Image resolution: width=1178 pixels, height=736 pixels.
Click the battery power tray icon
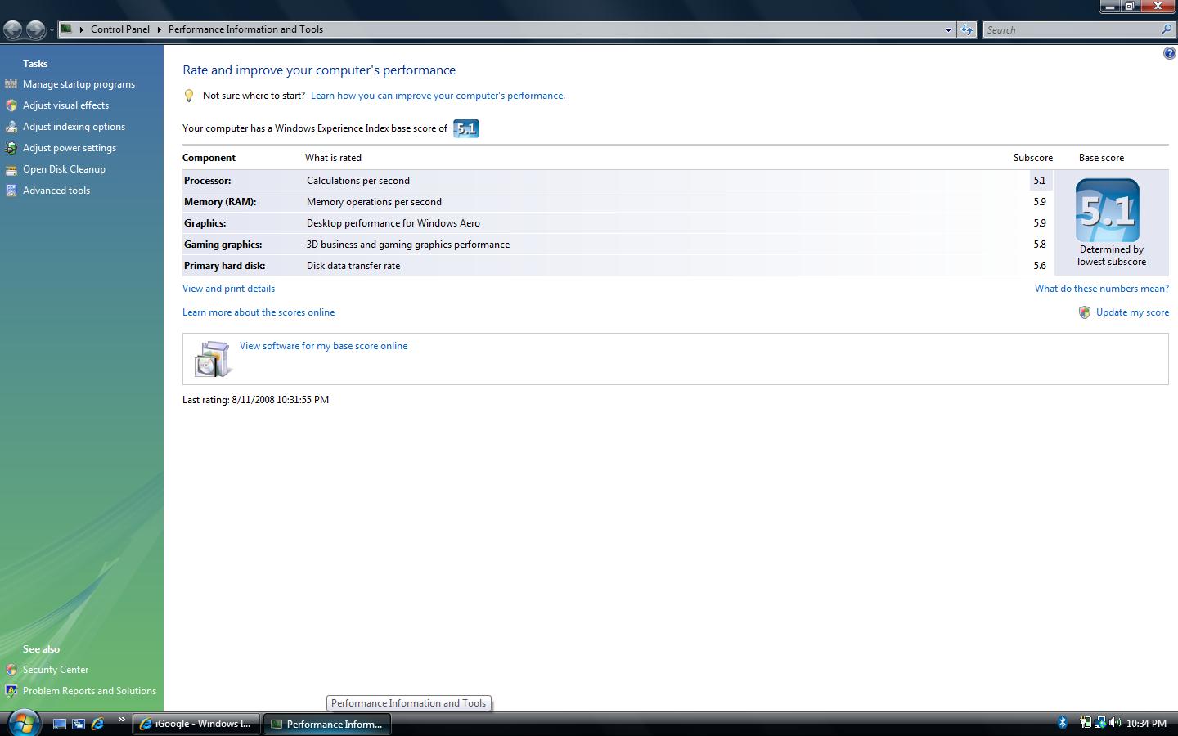pyautogui.click(x=1085, y=723)
